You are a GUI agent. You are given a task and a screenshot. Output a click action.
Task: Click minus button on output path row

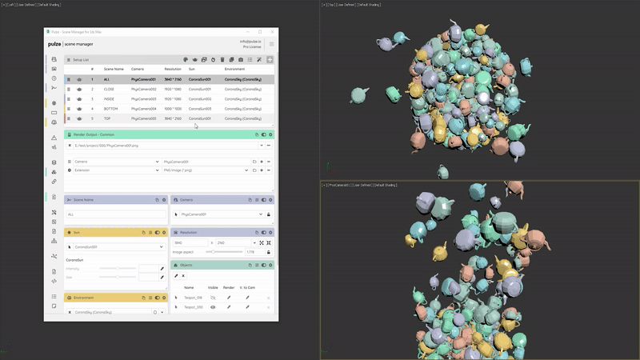pyautogui.click(x=269, y=146)
